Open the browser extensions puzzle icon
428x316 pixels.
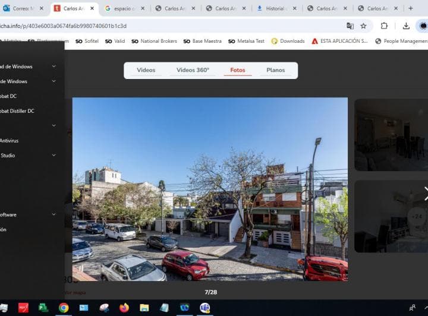click(x=384, y=26)
